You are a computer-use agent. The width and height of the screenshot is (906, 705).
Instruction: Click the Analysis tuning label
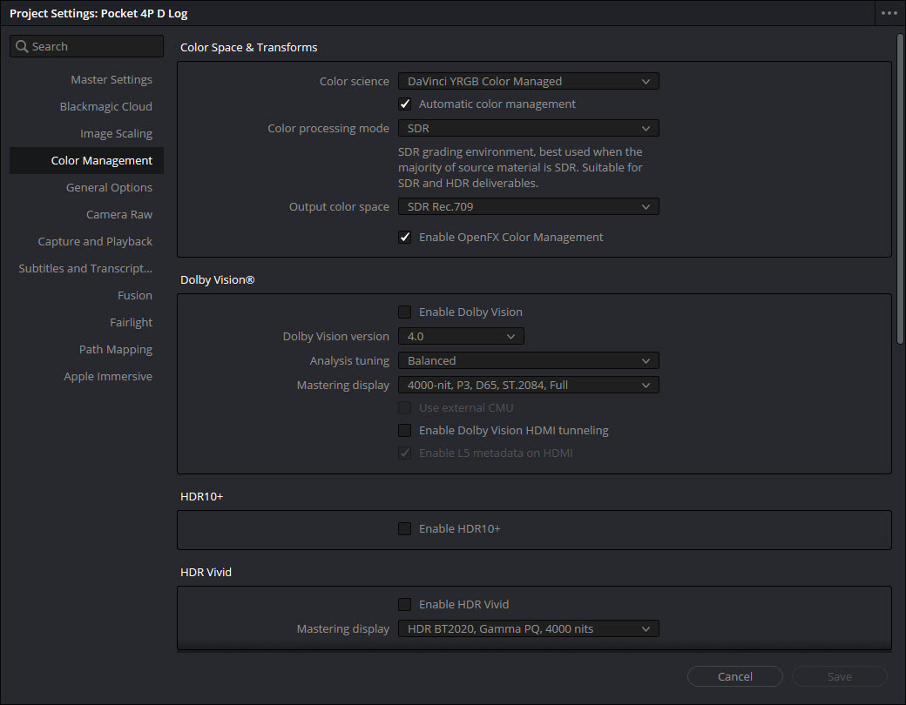(349, 361)
